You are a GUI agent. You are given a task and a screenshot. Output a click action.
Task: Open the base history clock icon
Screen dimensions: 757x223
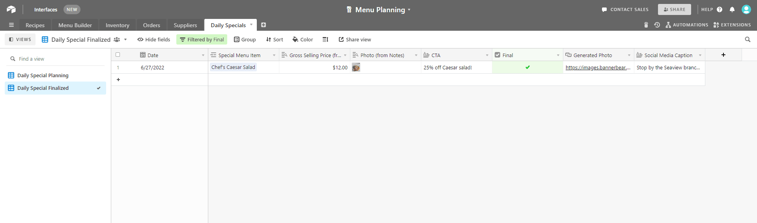[657, 25]
